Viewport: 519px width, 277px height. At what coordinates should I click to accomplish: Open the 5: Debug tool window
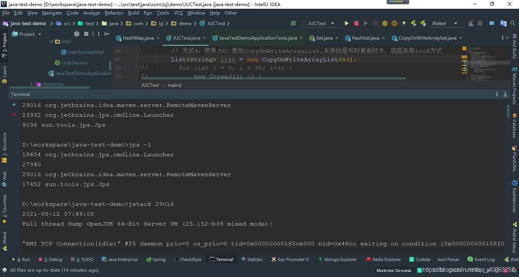pyautogui.click(x=50, y=259)
